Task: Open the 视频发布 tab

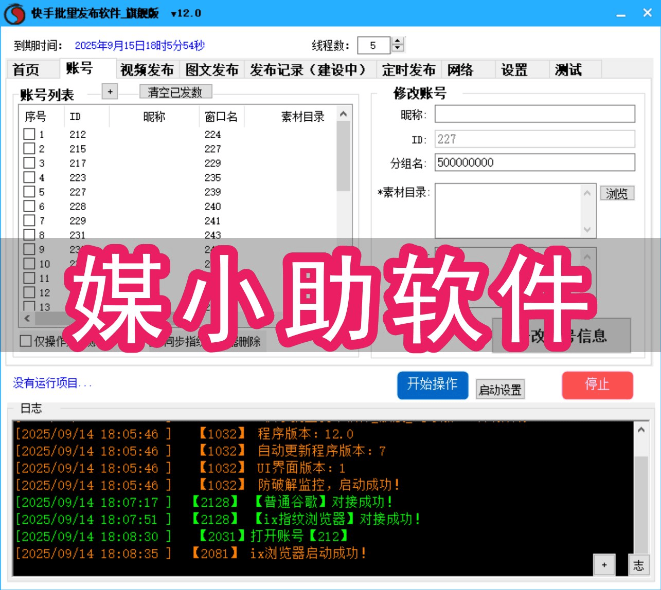Action: point(147,70)
